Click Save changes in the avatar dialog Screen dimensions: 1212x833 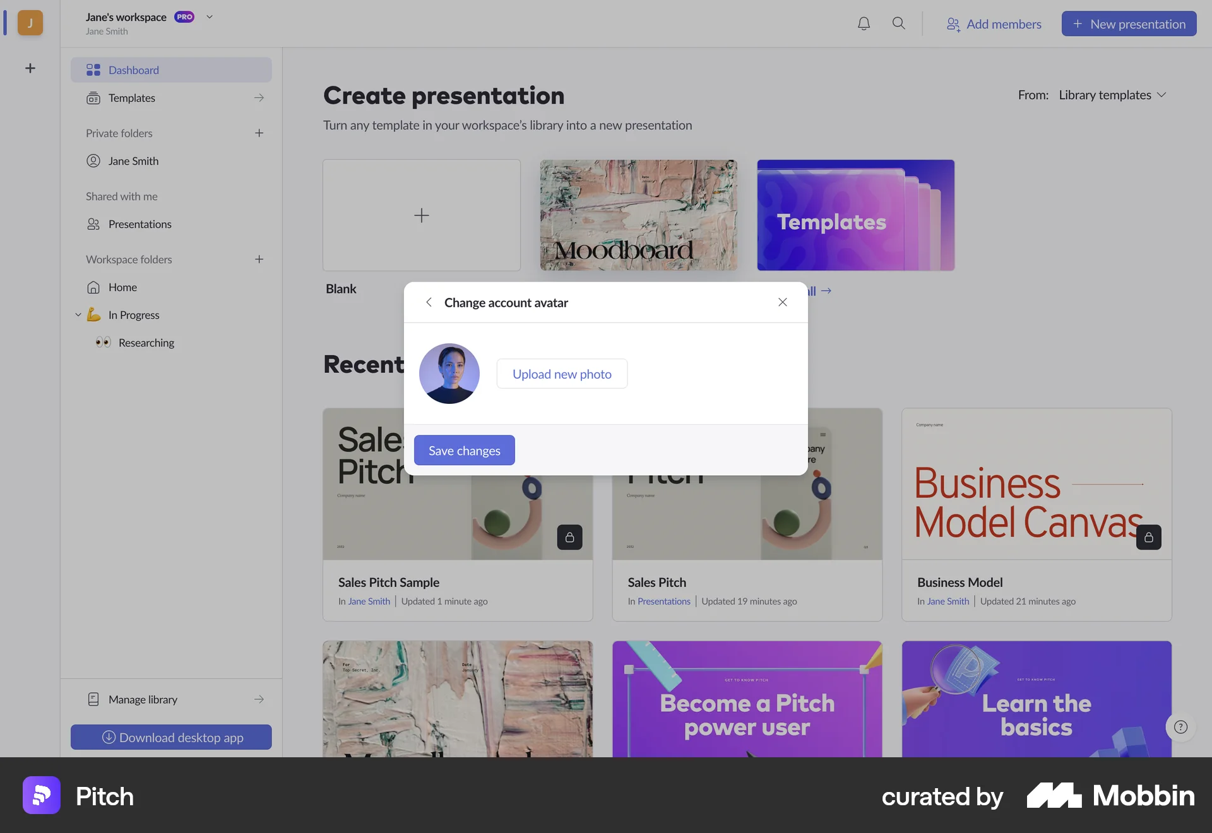(464, 450)
